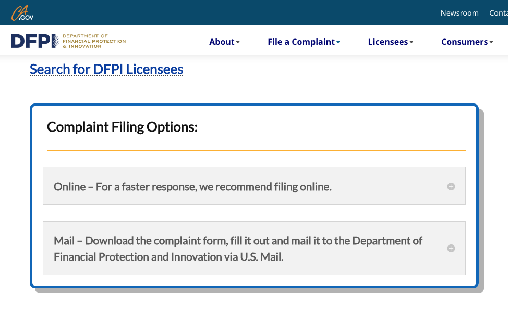Click the caret beside Consumers

point(491,42)
